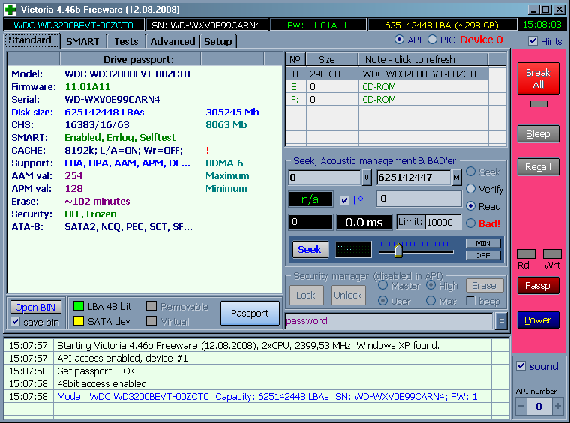This screenshot has width=570, height=423.
Task: Click the blue Power button
Action: [x=538, y=320]
